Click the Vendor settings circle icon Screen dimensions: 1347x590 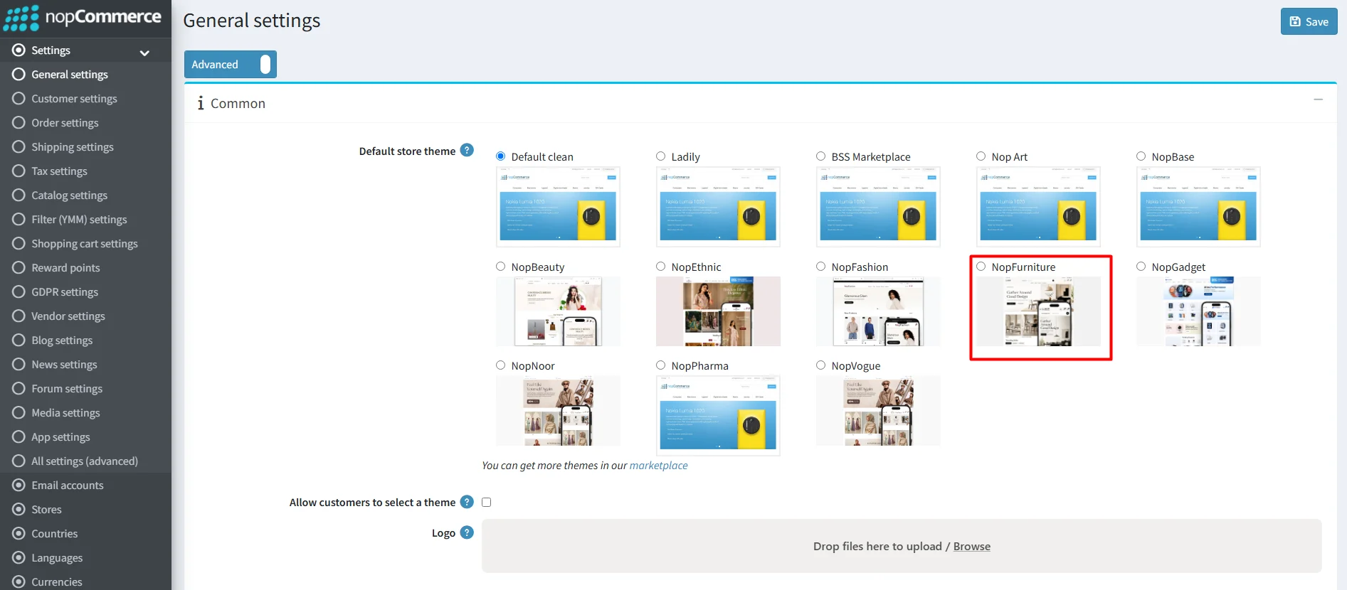(19, 316)
